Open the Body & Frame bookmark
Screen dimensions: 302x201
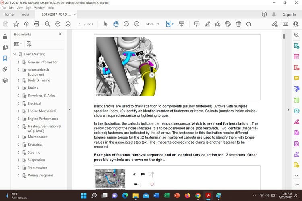[x=39, y=80]
